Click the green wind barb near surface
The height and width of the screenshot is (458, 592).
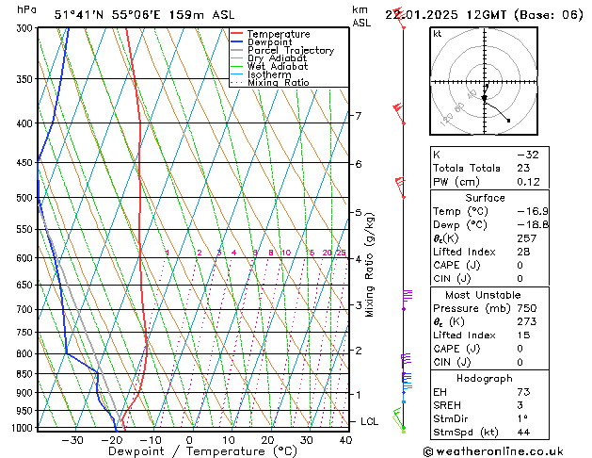pos(398,420)
